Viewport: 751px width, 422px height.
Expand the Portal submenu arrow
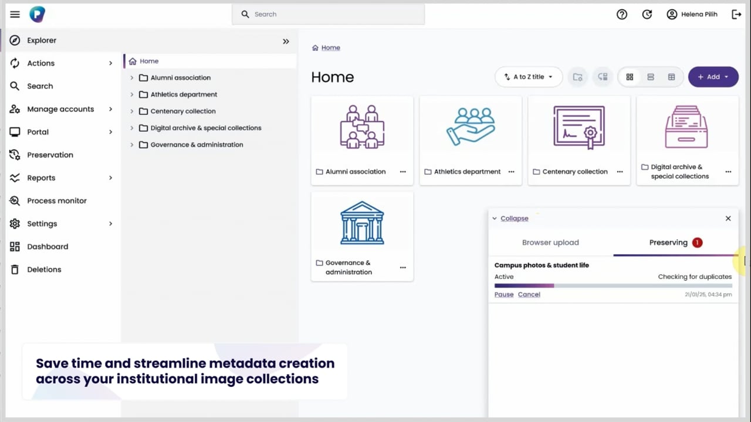tap(110, 132)
